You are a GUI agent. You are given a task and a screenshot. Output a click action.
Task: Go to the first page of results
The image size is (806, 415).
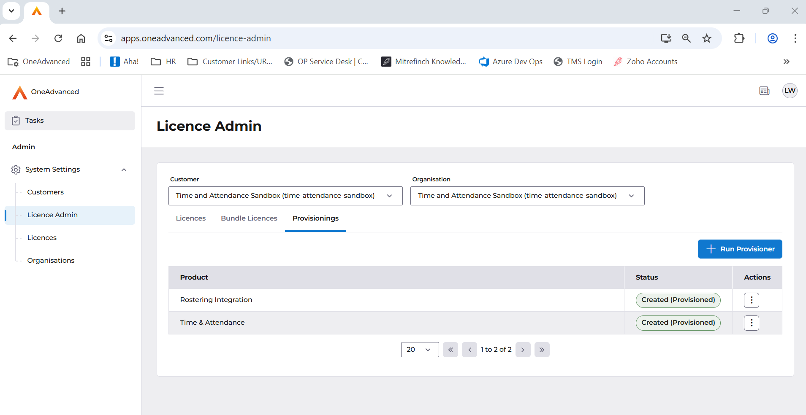coord(450,350)
